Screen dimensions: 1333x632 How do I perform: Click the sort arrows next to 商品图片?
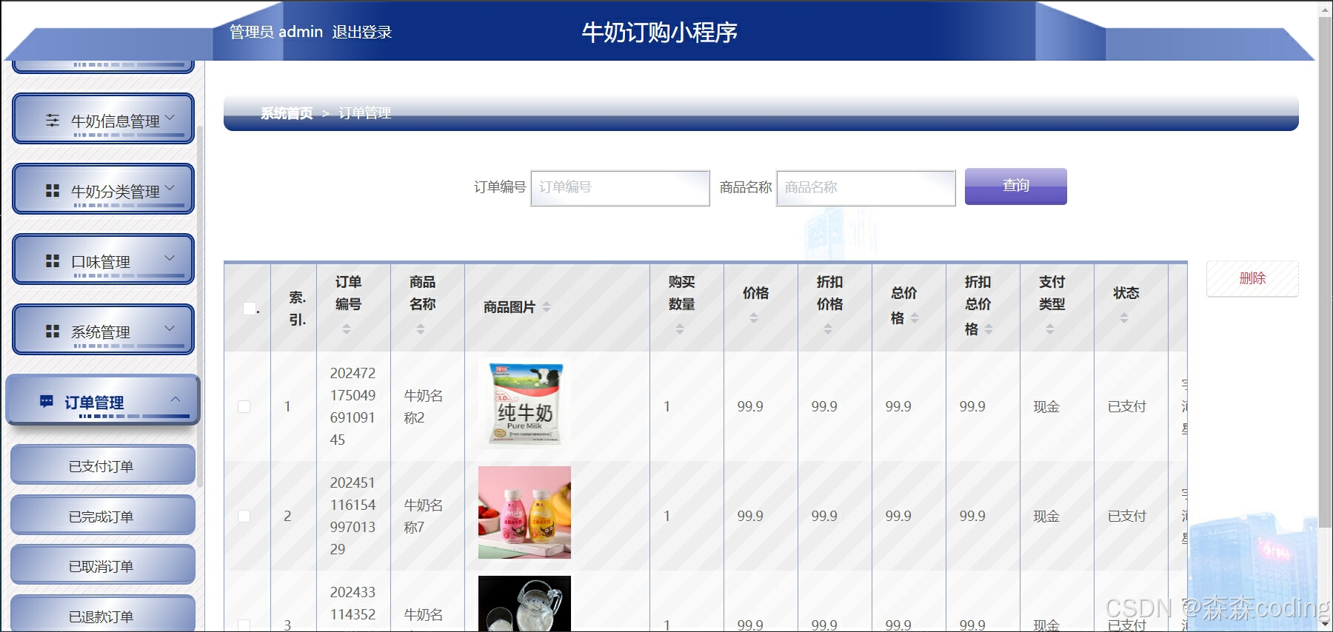(547, 306)
